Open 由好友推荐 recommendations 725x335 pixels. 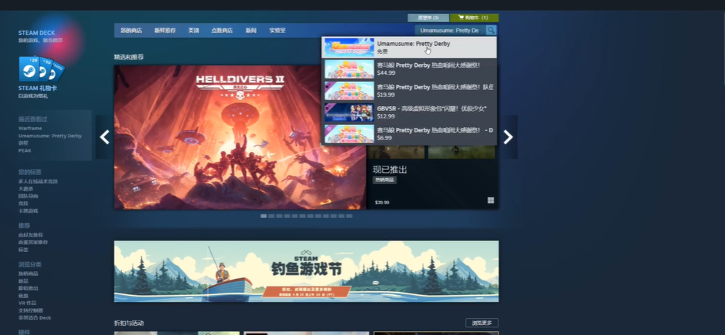coord(31,235)
